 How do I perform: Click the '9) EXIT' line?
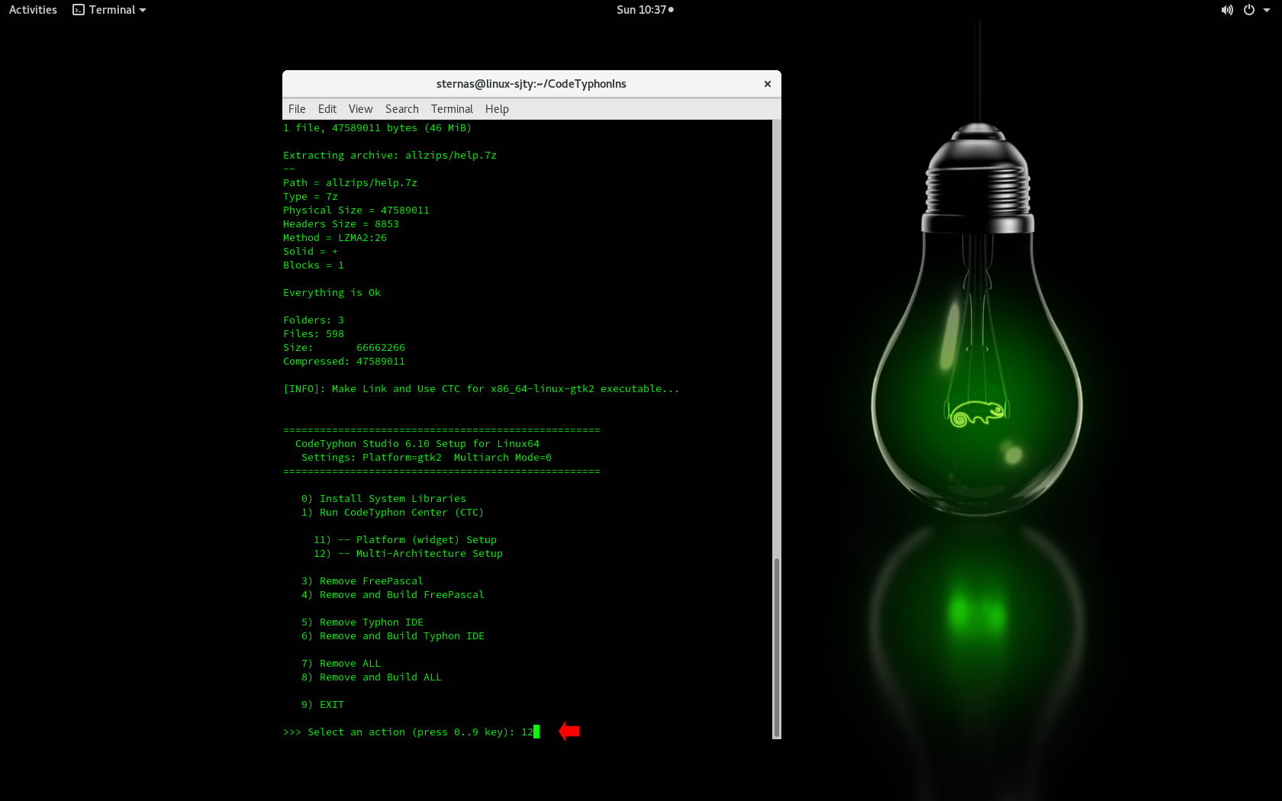click(x=323, y=705)
